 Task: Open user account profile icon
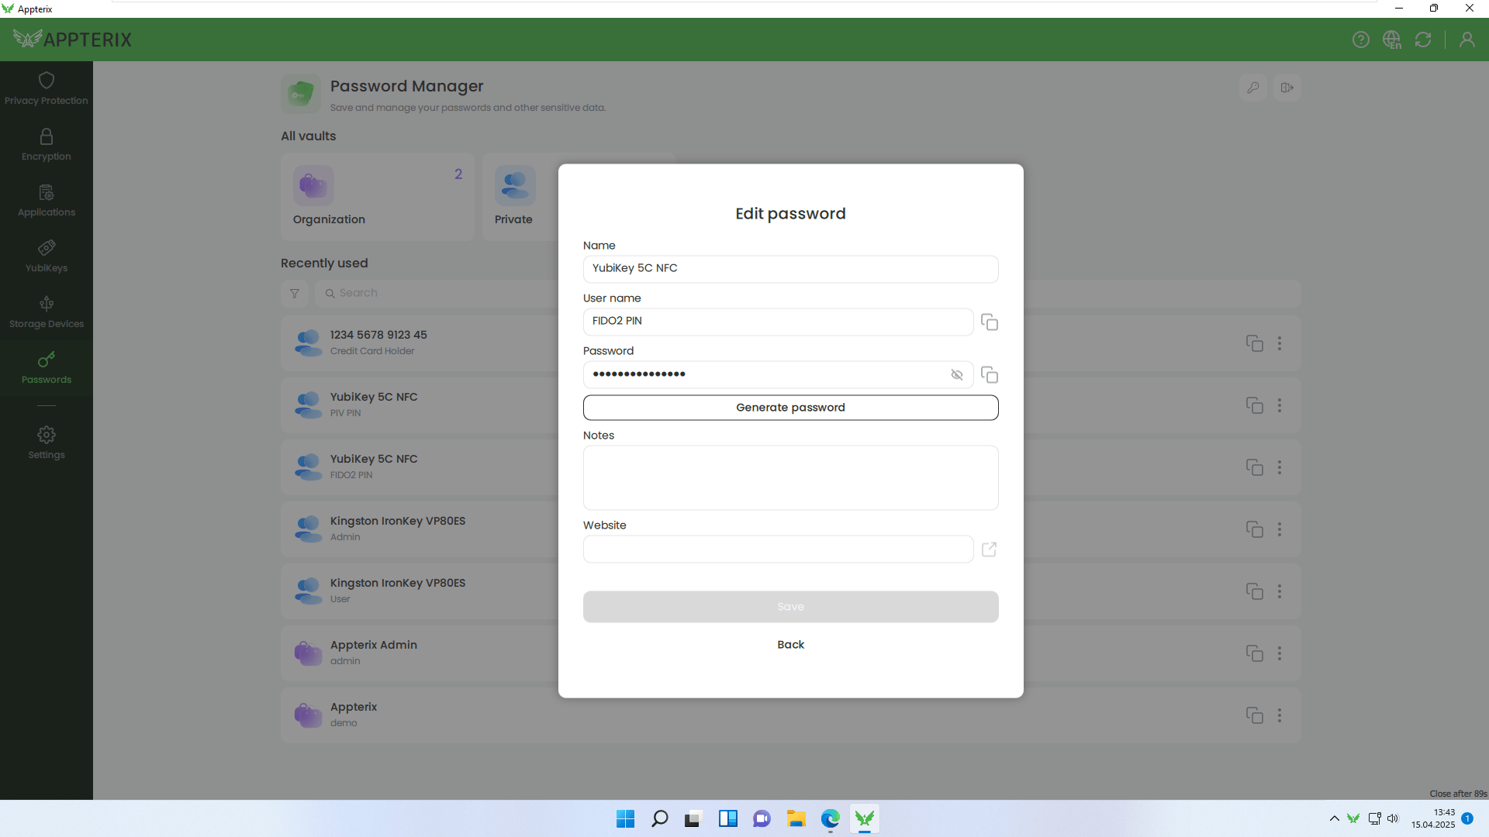point(1467,40)
